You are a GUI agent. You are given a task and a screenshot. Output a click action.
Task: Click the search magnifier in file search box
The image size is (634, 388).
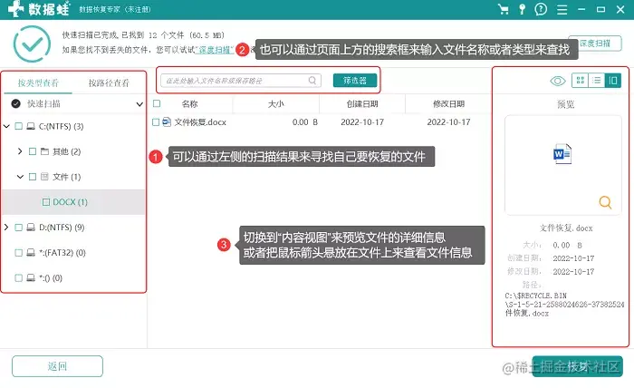point(312,81)
